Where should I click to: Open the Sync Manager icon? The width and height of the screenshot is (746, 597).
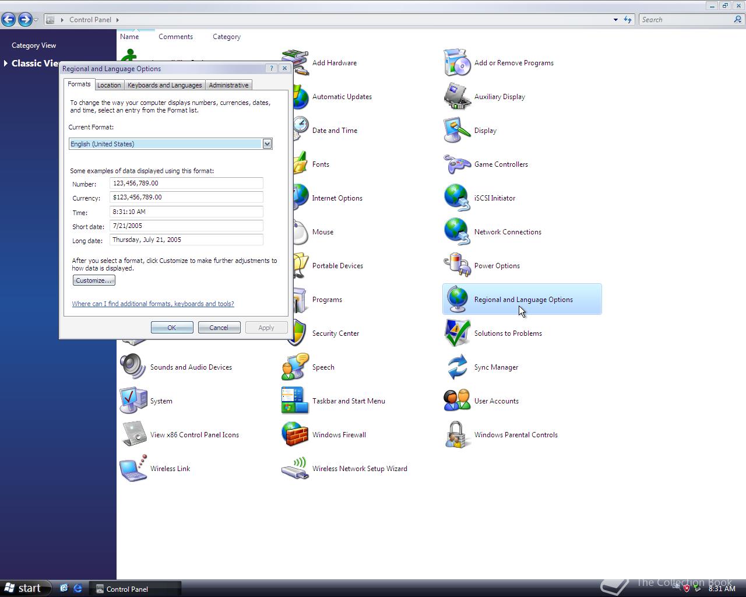pos(457,367)
